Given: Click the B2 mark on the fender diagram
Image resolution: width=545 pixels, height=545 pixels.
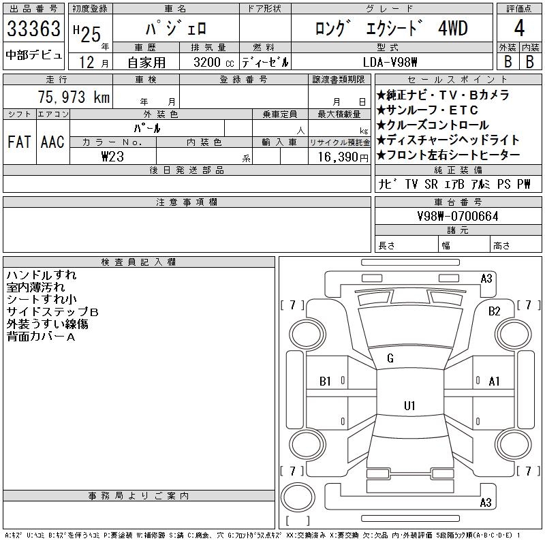Looking at the screenshot, I should (x=495, y=311).
